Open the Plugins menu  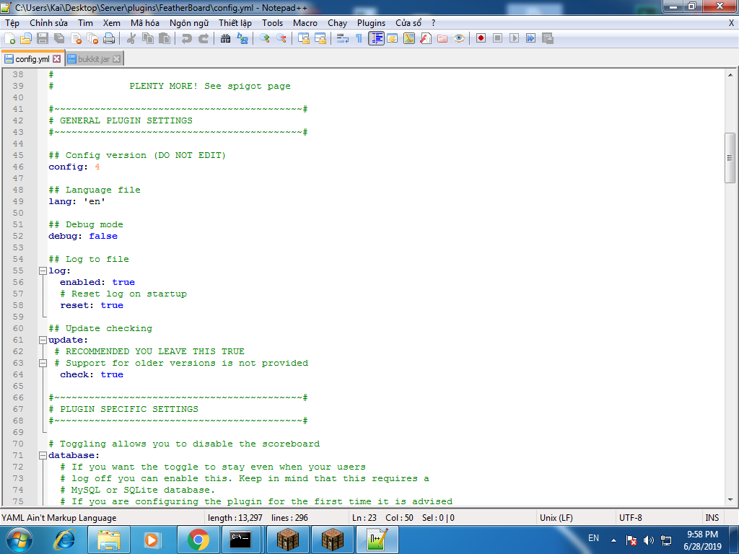tap(372, 23)
